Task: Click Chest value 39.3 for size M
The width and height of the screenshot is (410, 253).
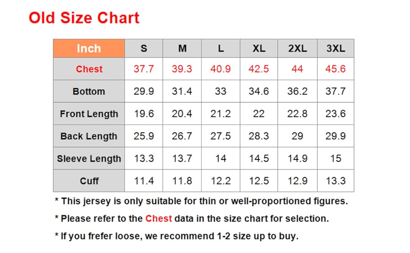Action: click(x=182, y=69)
